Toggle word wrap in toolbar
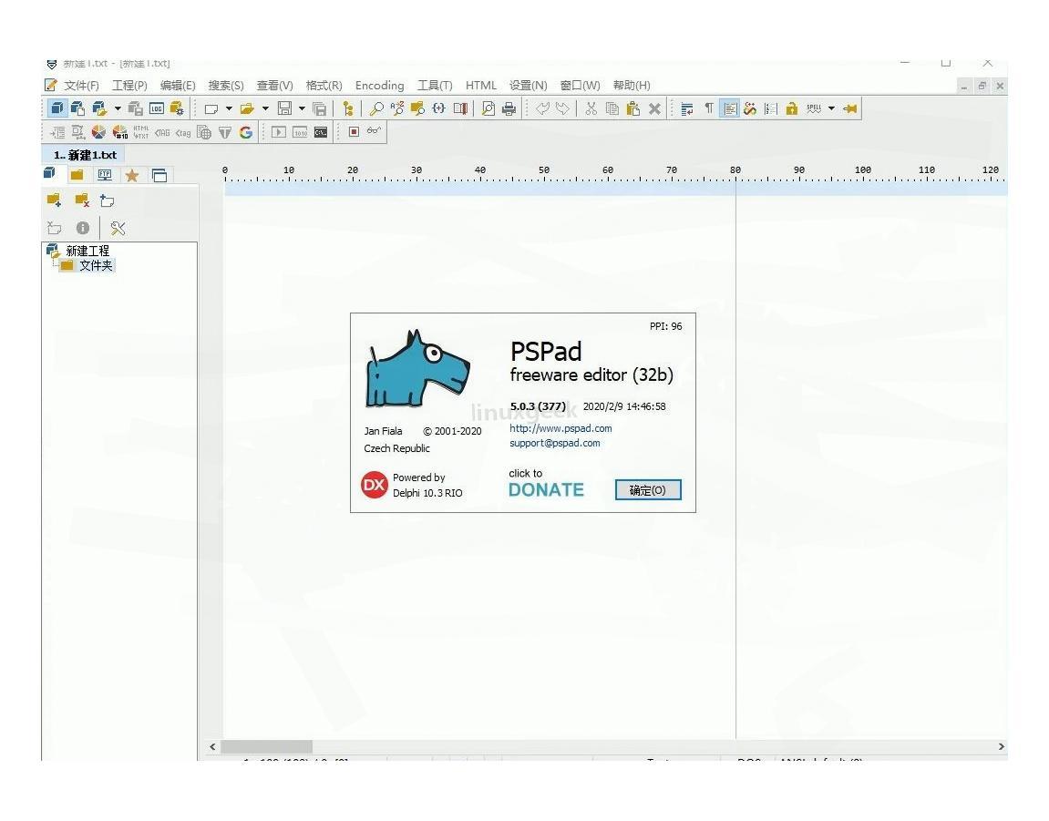Viewport: 1049px width, 821px height. click(686, 108)
